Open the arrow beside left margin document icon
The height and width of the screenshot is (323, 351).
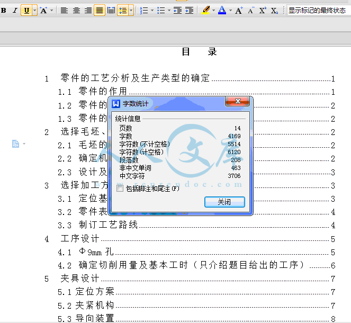pos(24,143)
